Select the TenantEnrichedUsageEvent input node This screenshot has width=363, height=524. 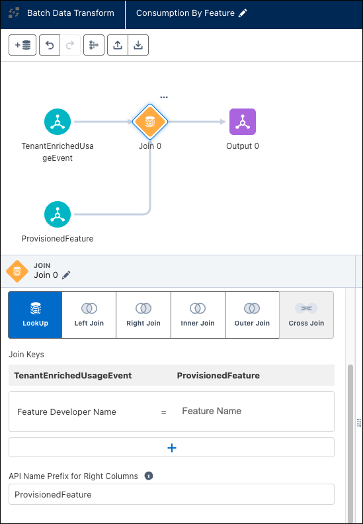pyautogui.click(x=58, y=122)
